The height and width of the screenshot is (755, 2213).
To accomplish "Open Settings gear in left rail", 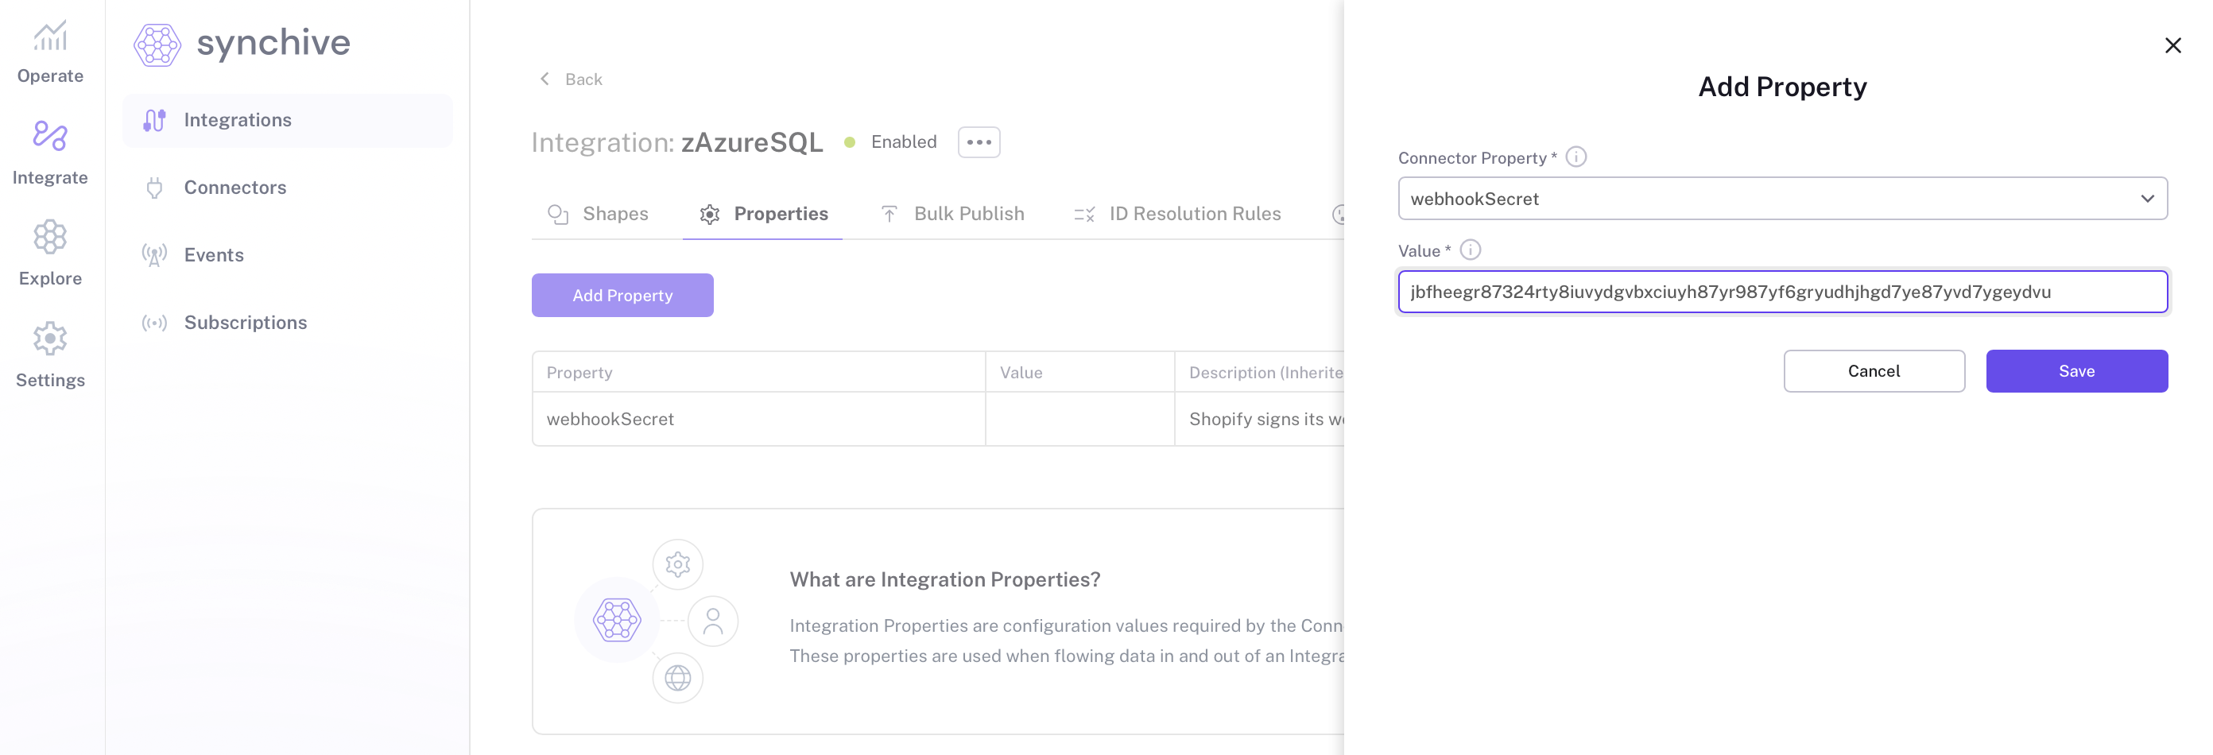I will tap(50, 339).
